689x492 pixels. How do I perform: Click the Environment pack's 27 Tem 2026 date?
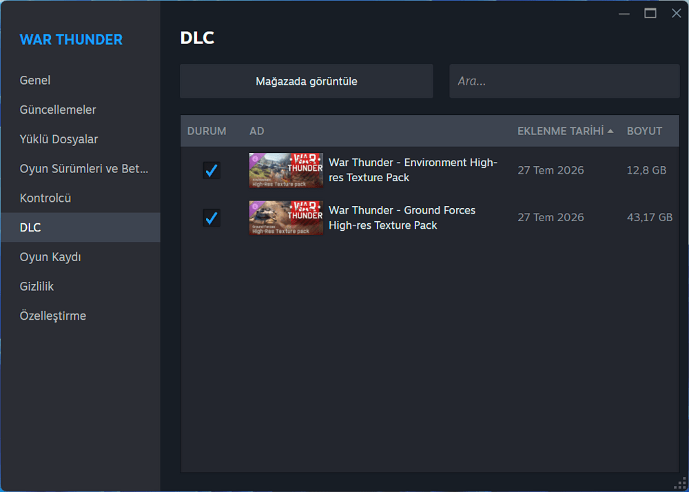pos(551,170)
